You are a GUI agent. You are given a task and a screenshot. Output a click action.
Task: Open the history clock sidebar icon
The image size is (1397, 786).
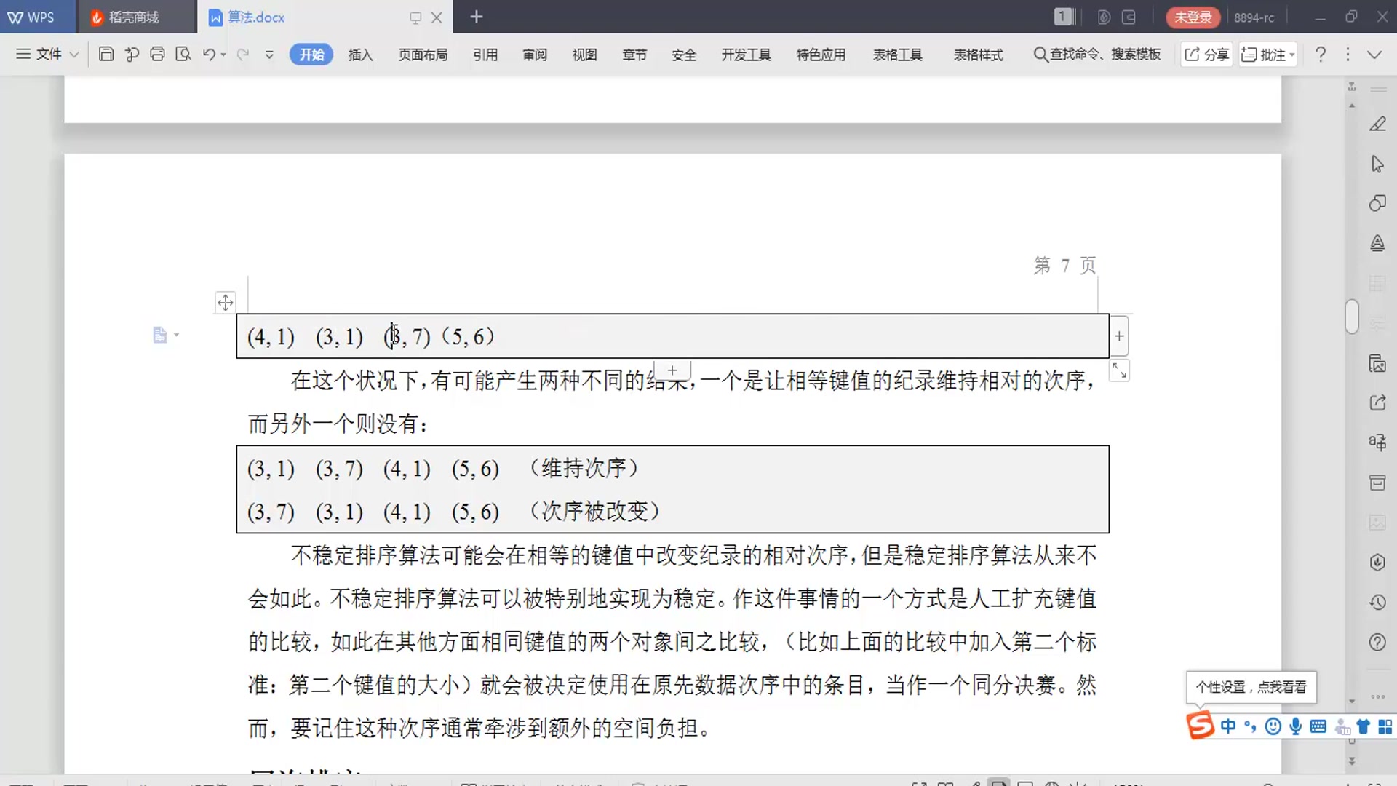tap(1377, 602)
